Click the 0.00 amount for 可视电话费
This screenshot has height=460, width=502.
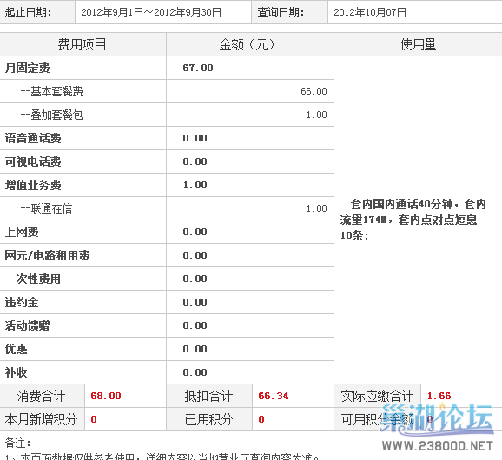tap(195, 161)
